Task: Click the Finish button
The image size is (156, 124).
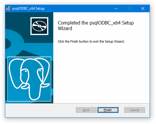Action: 108,110
